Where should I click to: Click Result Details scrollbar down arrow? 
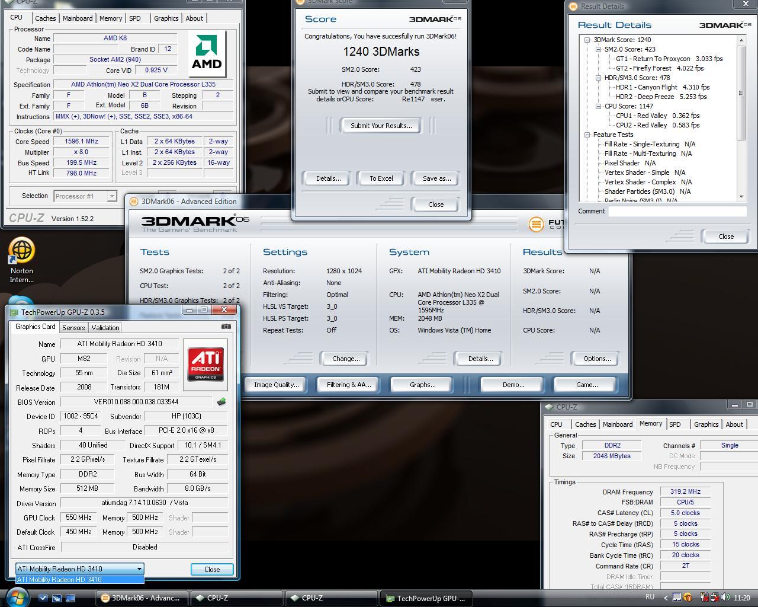point(741,196)
